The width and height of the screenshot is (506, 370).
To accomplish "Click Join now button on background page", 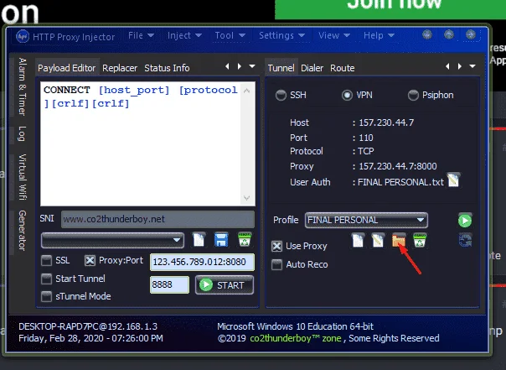I will click(x=390, y=8).
